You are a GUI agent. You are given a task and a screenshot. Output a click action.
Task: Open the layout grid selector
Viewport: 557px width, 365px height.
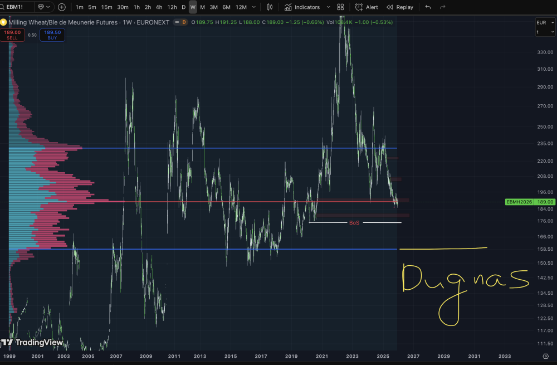pos(340,7)
